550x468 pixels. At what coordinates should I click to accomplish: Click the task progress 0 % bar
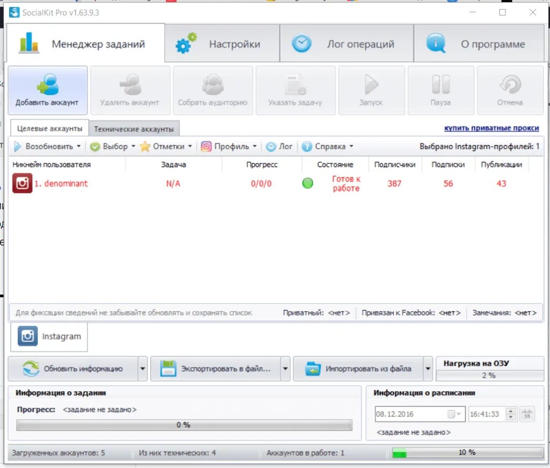[x=184, y=425]
